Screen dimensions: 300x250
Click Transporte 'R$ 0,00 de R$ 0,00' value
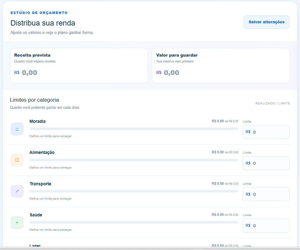[225, 184]
